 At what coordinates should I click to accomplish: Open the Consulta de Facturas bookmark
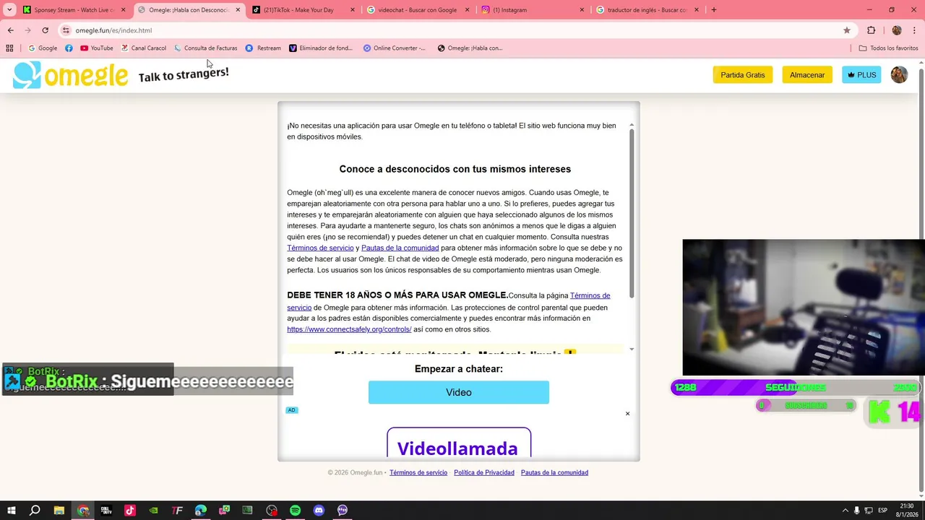coord(205,48)
